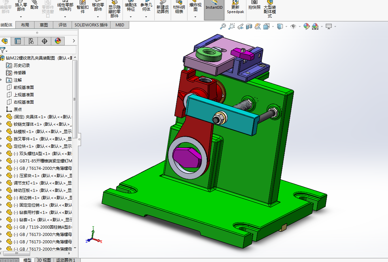The image size is (388, 262).
Task: Click the Edit Appearance color ball icon
Action: (x=307, y=26)
